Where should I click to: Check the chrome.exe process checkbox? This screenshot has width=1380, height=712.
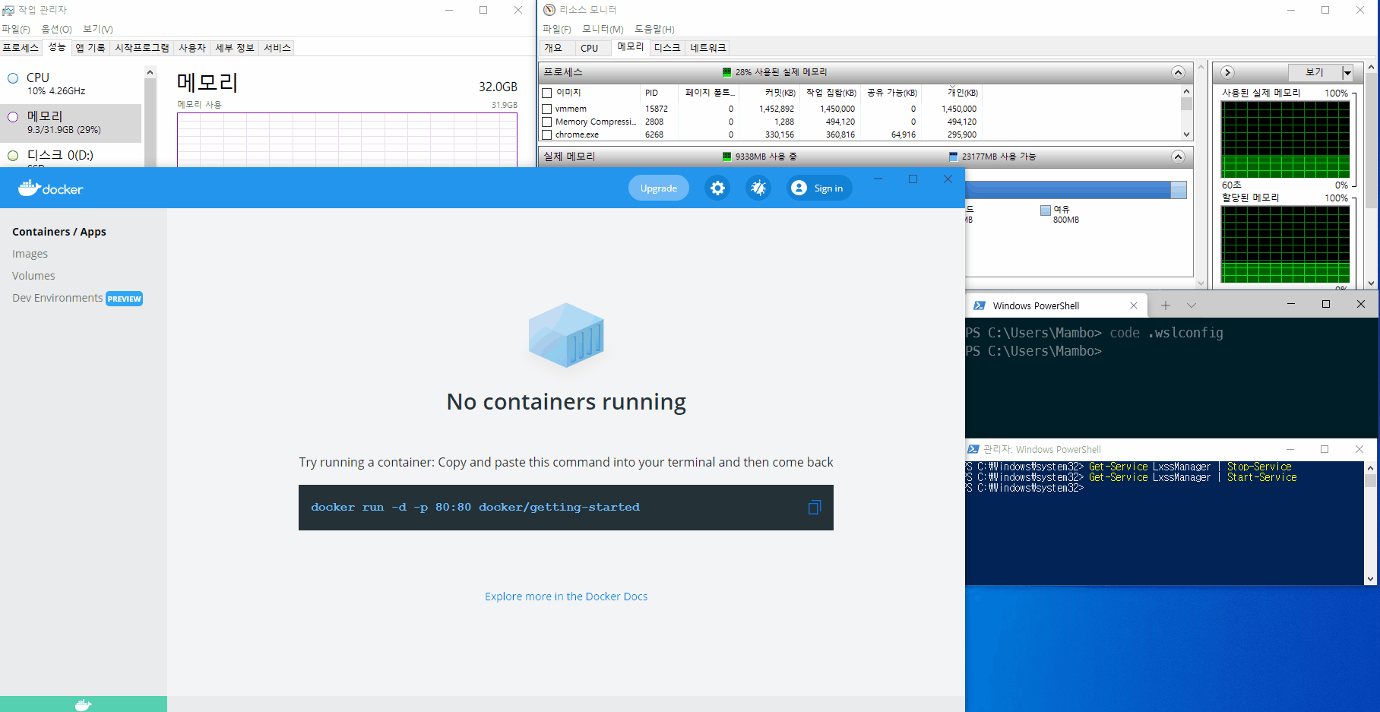[546, 135]
